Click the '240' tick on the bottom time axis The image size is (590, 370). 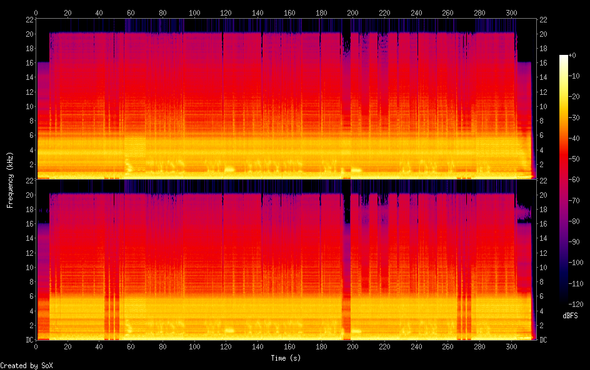coord(416,347)
